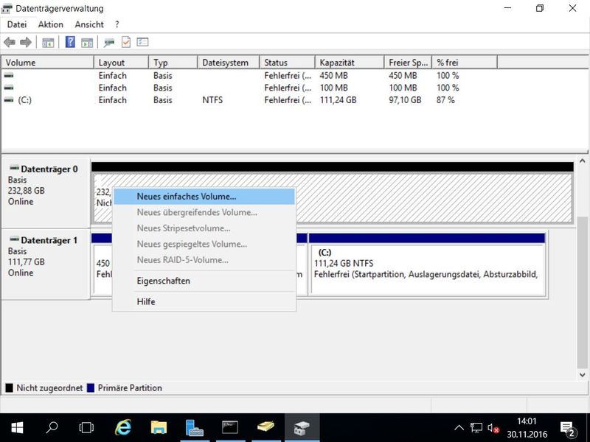This screenshot has height=442, width=590.
Task: Click the show/hide console tree toolbar icon
Action: (48, 43)
